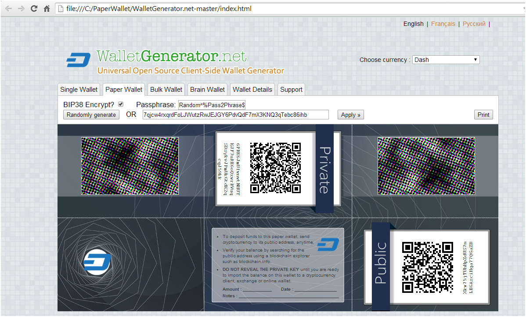Image resolution: width=526 pixels, height=317 pixels.
Task: Select the Paper Wallet tab
Action: tap(124, 90)
